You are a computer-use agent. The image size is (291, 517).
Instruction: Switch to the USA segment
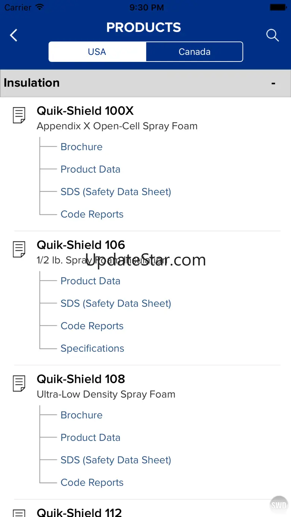tap(97, 52)
